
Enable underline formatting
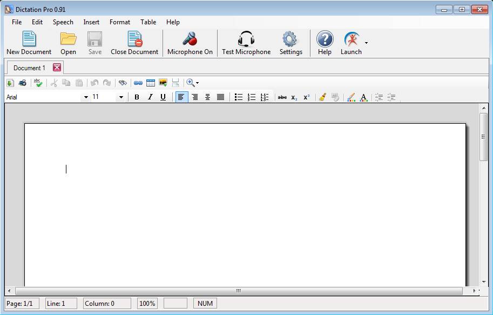[x=163, y=97]
